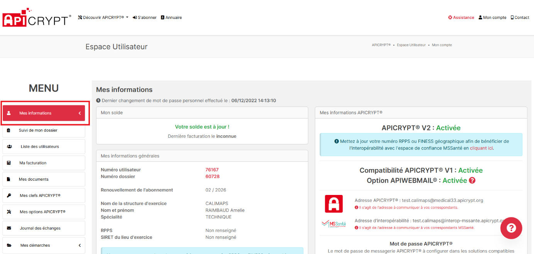Click the red APICRYPT padlock icon

(x=333, y=204)
